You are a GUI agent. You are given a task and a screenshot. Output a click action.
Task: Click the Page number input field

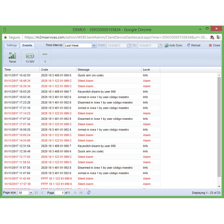click(x=59, y=193)
